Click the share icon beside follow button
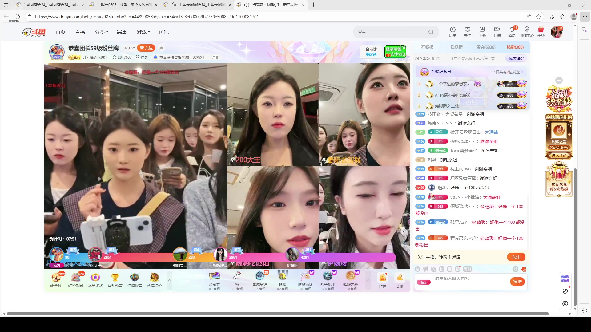591x332 pixels. pos(161,48)
